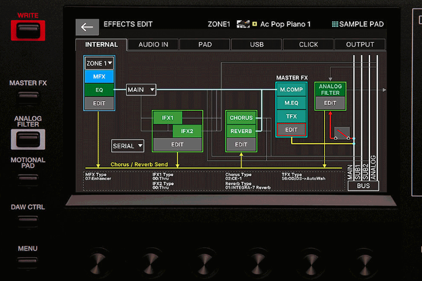The width and height of the screenshot is (422, 281).
Task: Switch to the AUDIO IN tab
Action: point(153,45)
